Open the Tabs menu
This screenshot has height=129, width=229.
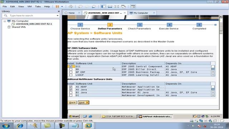(38, 6)
